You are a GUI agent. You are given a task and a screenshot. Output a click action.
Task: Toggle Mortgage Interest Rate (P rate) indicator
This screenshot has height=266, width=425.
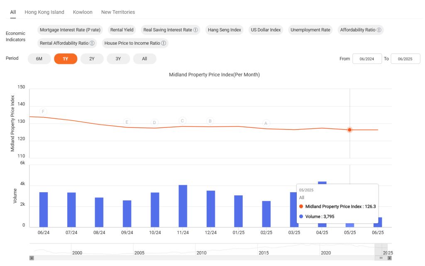(x=70, y=30)
